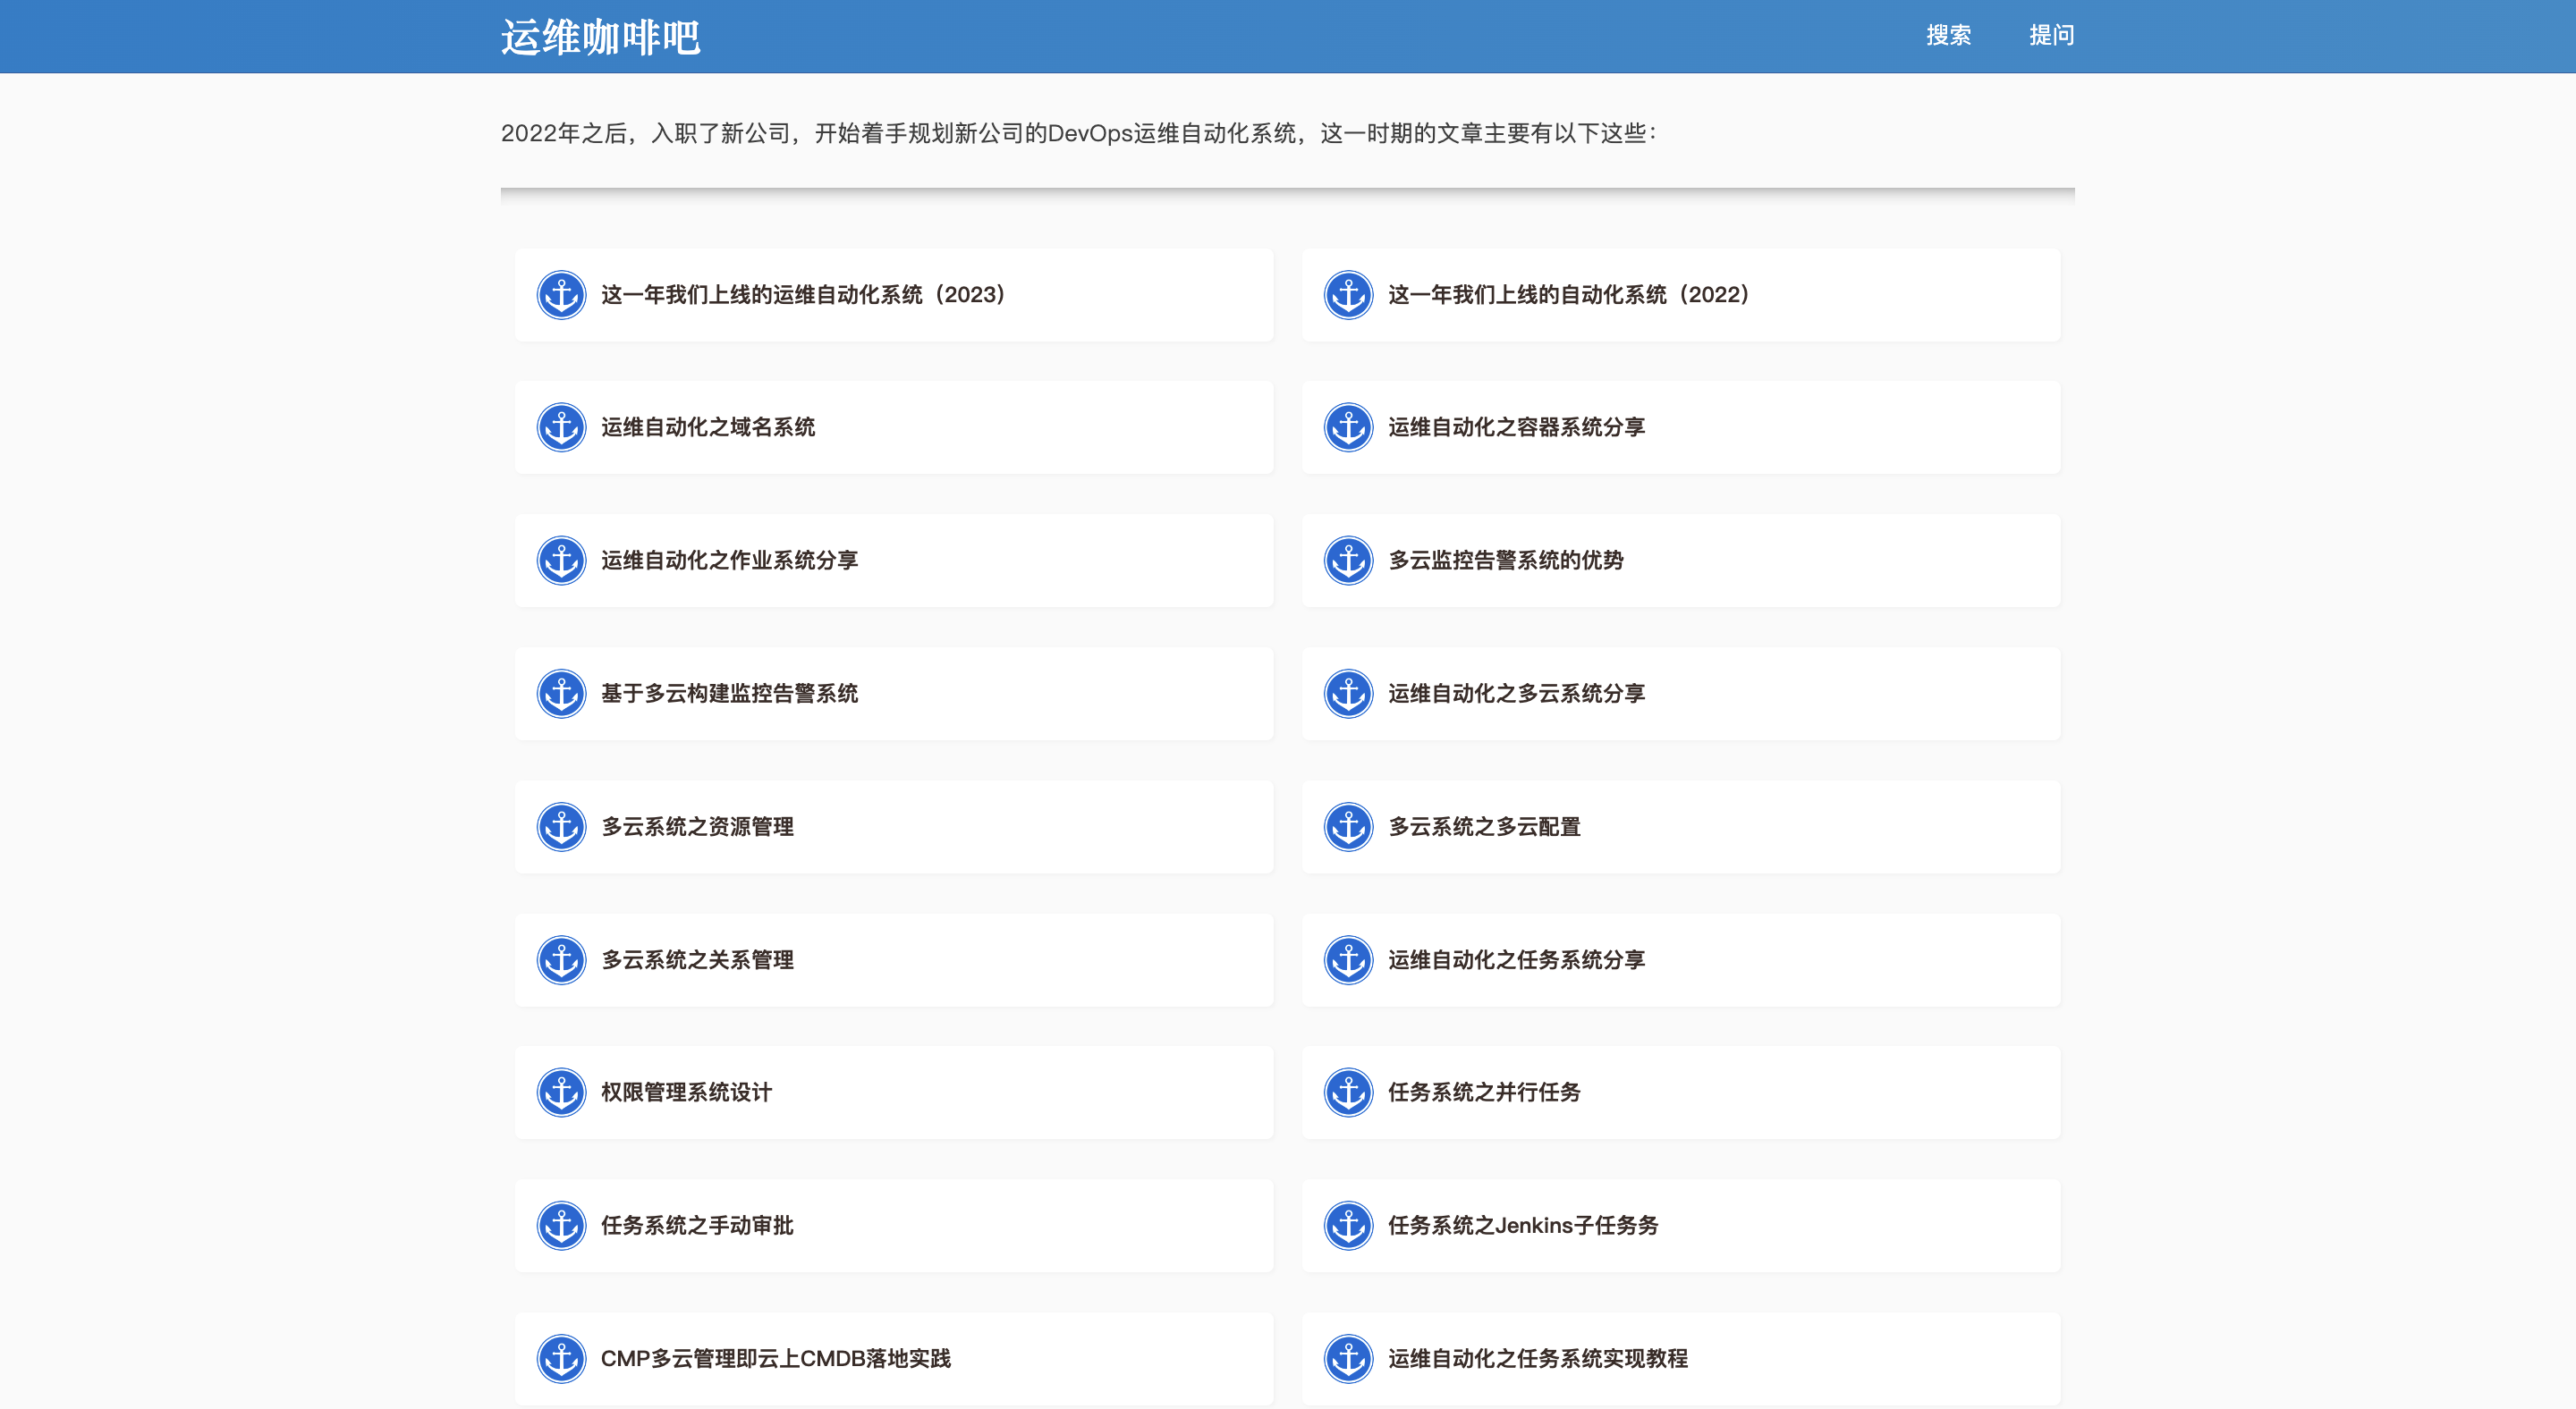Click the anchor icon beside 权限管理系统设计
The height and width of the screenshot is (1409, 2576).
561,1093
